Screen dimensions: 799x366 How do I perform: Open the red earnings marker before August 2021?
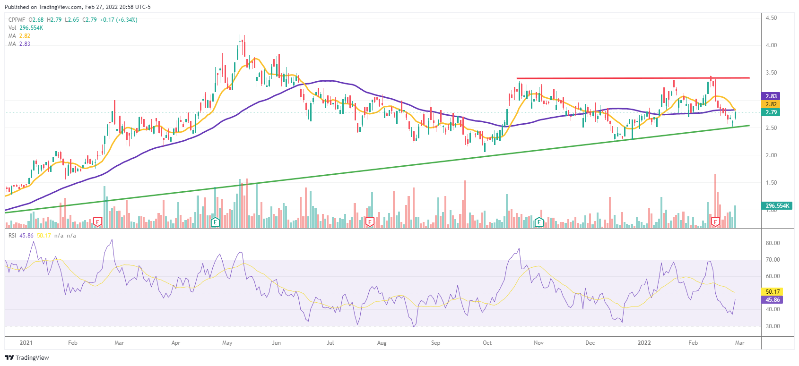point(370,221)
